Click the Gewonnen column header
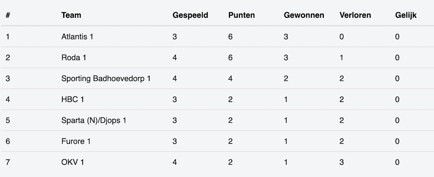The width and height of the screenshot is (434, 177). pos(304,15)
